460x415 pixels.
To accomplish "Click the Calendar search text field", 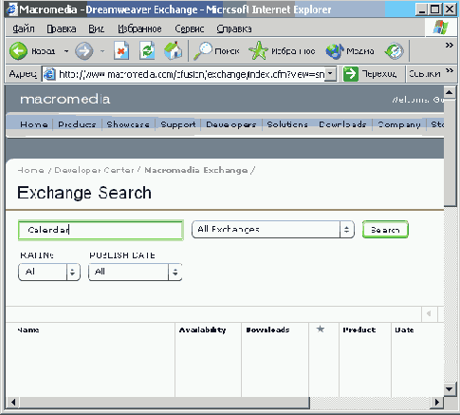I will (x=101, y=230).
